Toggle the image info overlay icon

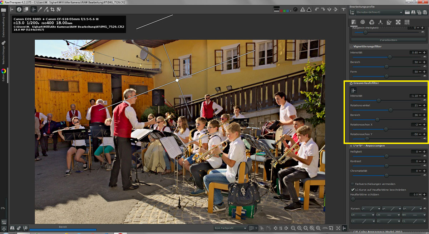click(19, 9)
